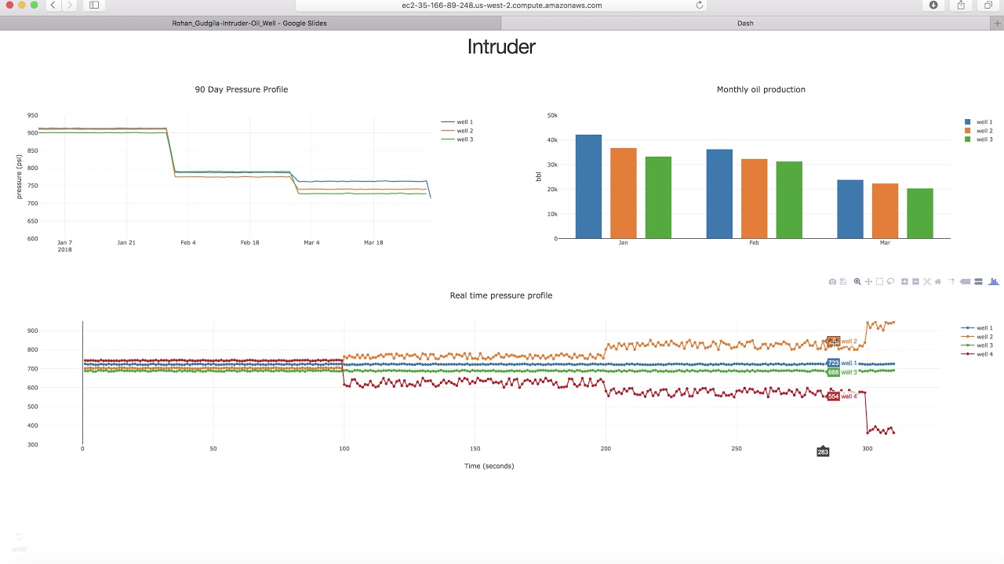Viewport: 1004px width, 564px height.
Task: Hide well 3 in Monthly oil production legend
Action: [979, 139]
